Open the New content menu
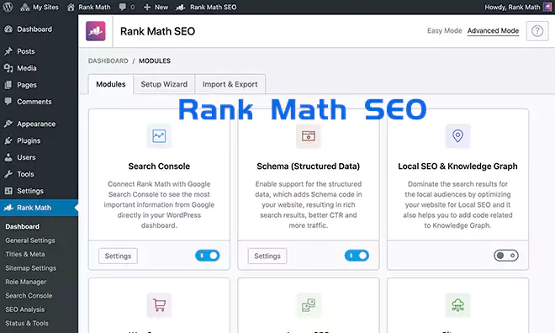555x333 pixels. (x=156, y=7)
